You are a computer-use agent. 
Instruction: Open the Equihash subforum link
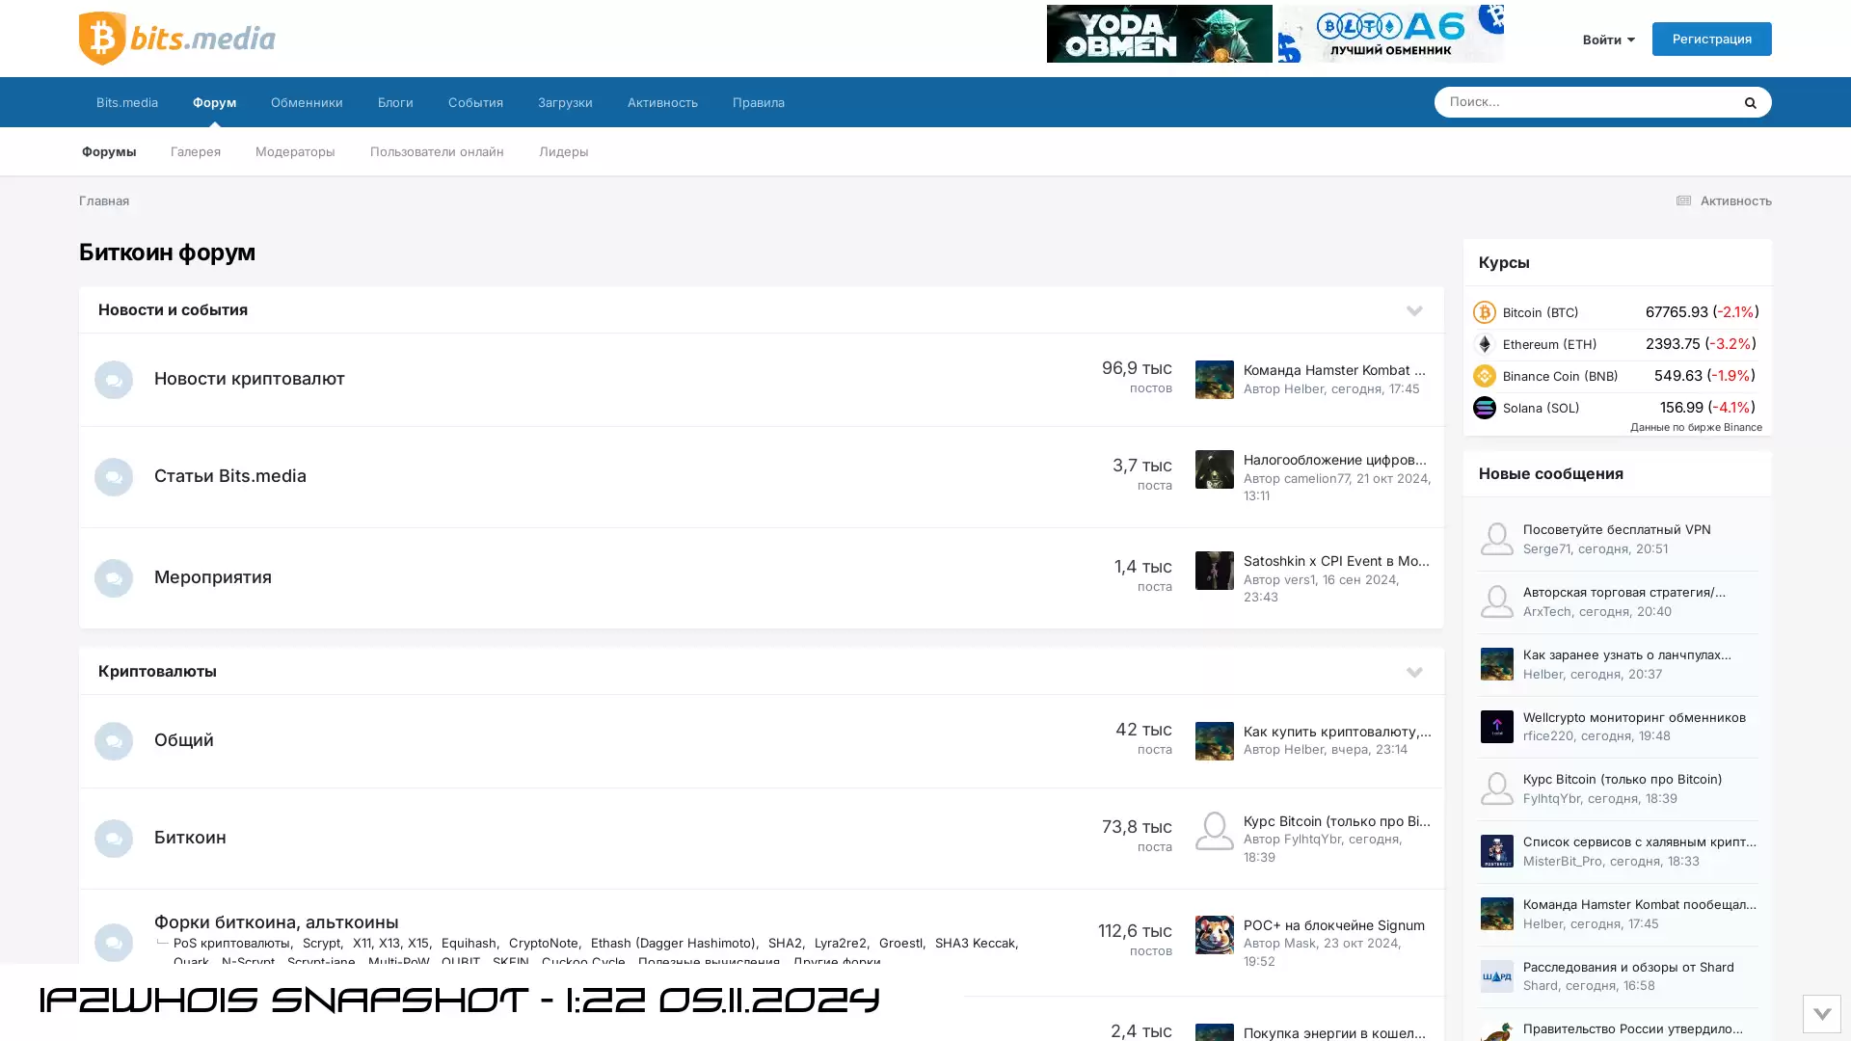[x=469, y=944]
